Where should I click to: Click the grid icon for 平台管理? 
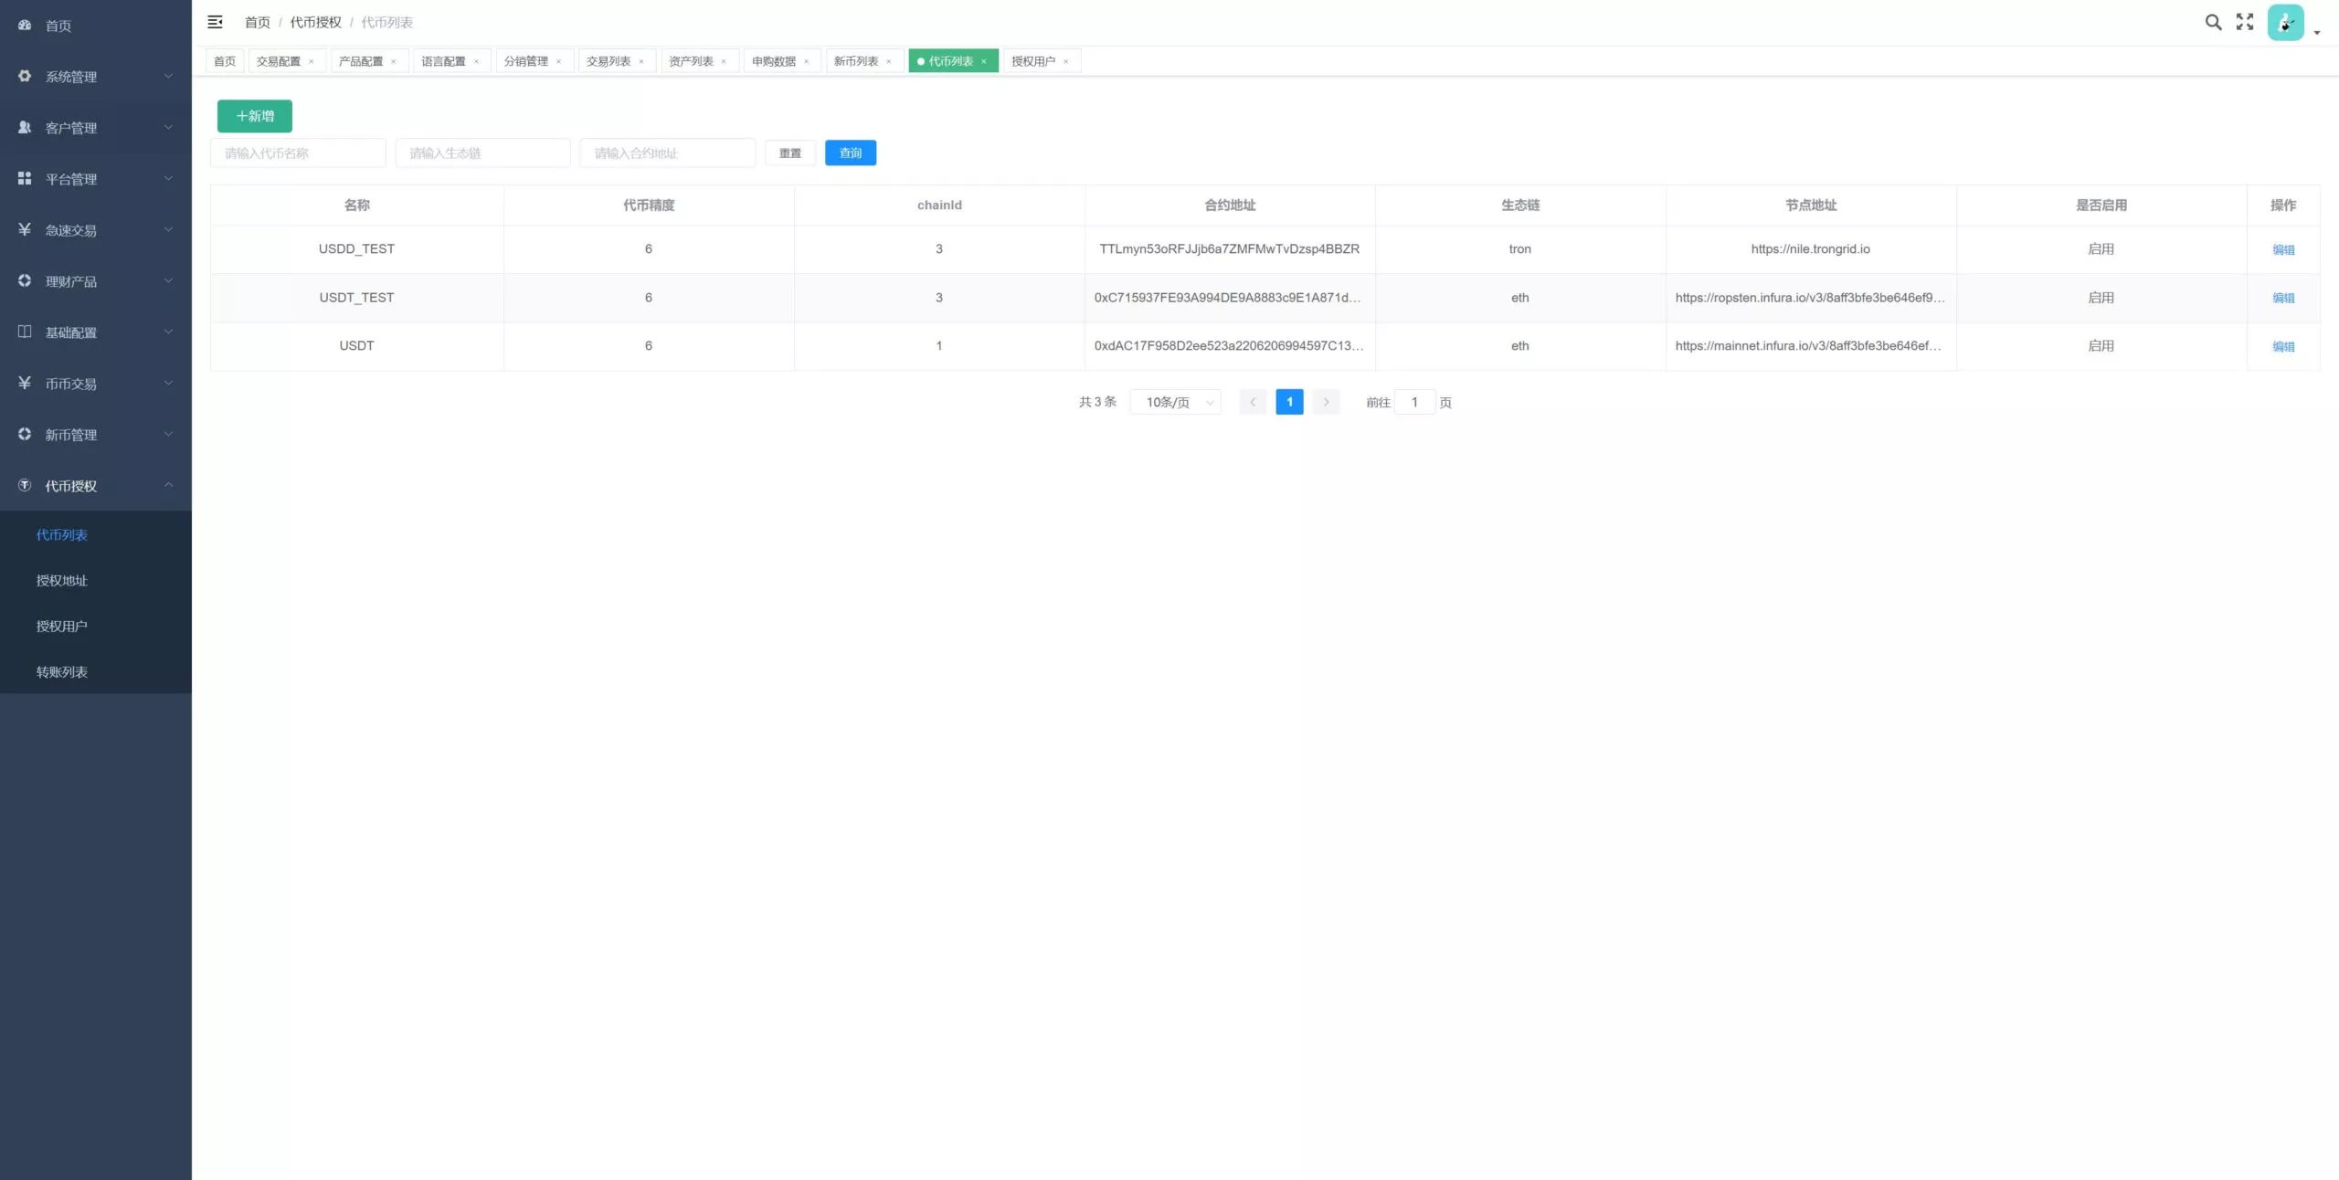tap(25, 178)
